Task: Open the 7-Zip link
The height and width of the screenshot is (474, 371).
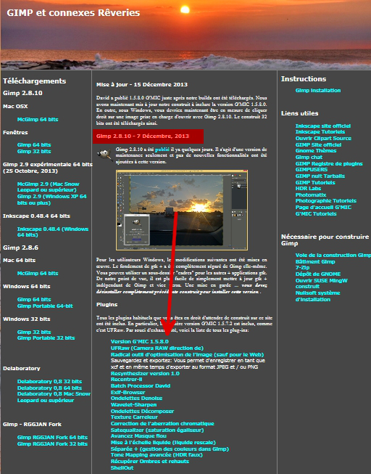Action: [302, 268]
